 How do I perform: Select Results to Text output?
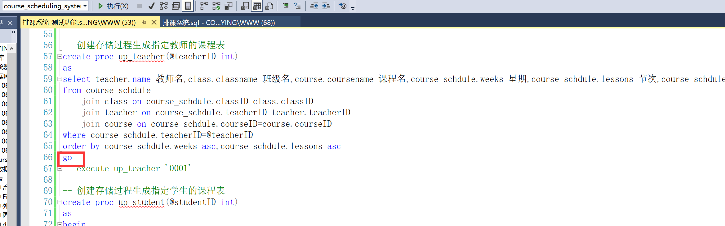pos(245,6)
